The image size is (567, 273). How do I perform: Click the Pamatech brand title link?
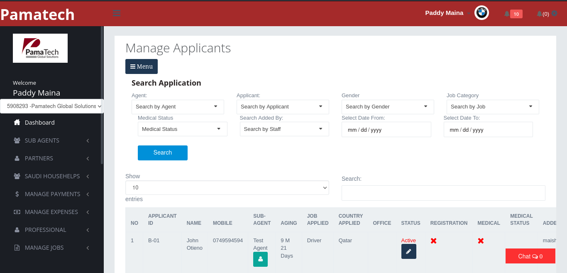[x=37, y=15]
